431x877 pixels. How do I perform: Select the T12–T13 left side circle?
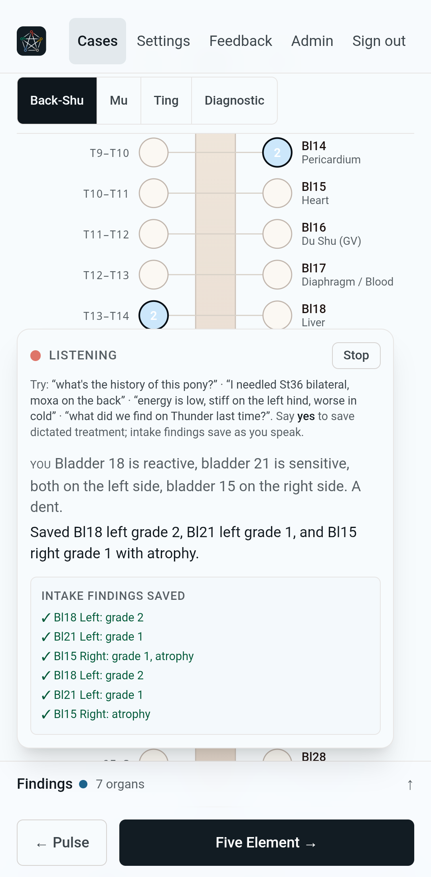tap(154, 275)
